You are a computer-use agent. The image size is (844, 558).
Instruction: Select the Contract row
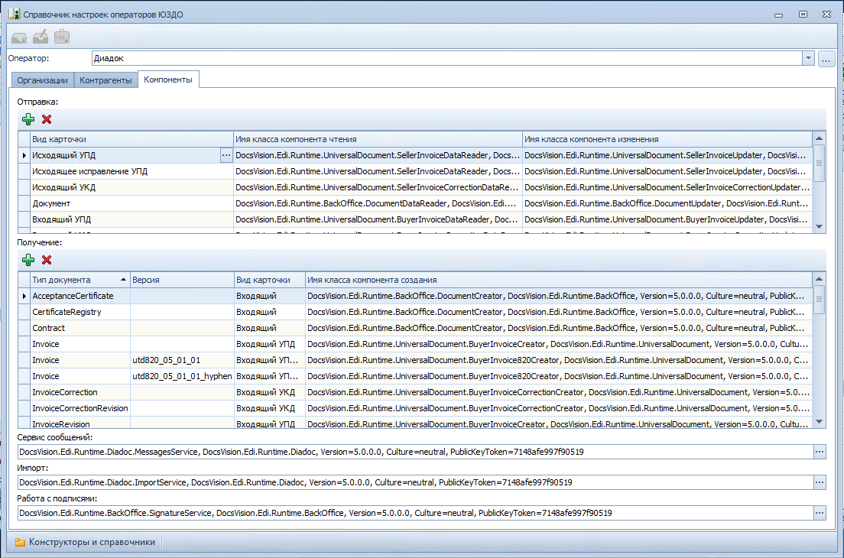click(414, 328)
